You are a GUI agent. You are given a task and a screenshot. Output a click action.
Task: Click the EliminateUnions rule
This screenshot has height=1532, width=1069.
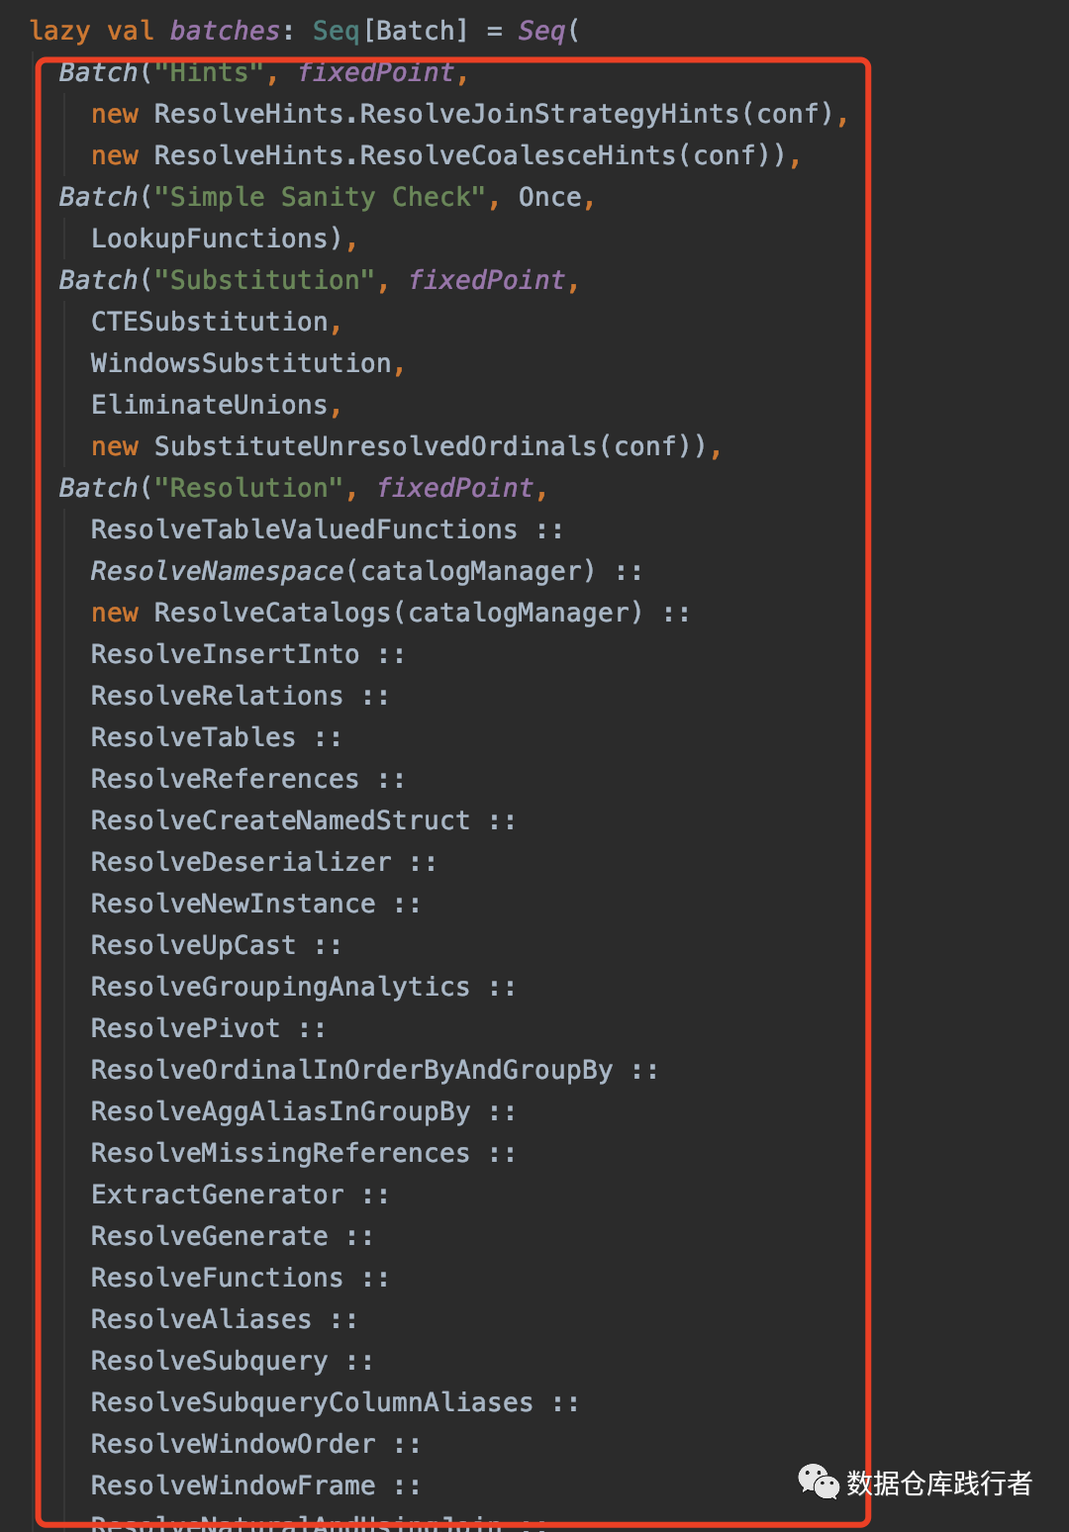(209, 405)
